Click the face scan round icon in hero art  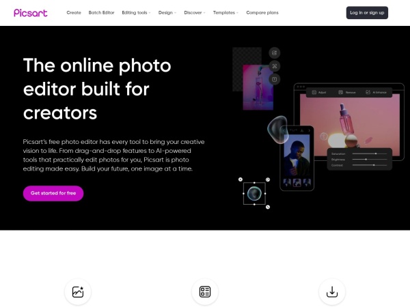[274, 66]
